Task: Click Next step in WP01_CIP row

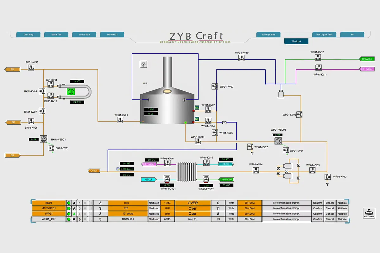Action: 154,219
